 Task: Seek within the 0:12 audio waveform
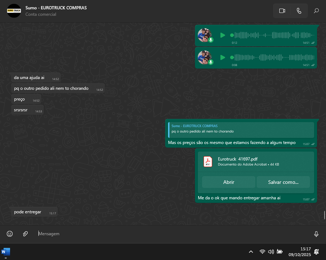273,35
